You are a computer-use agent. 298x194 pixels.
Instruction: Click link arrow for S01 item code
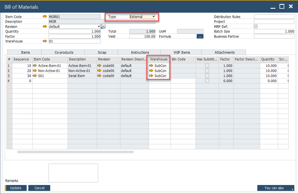click(35, 76)
